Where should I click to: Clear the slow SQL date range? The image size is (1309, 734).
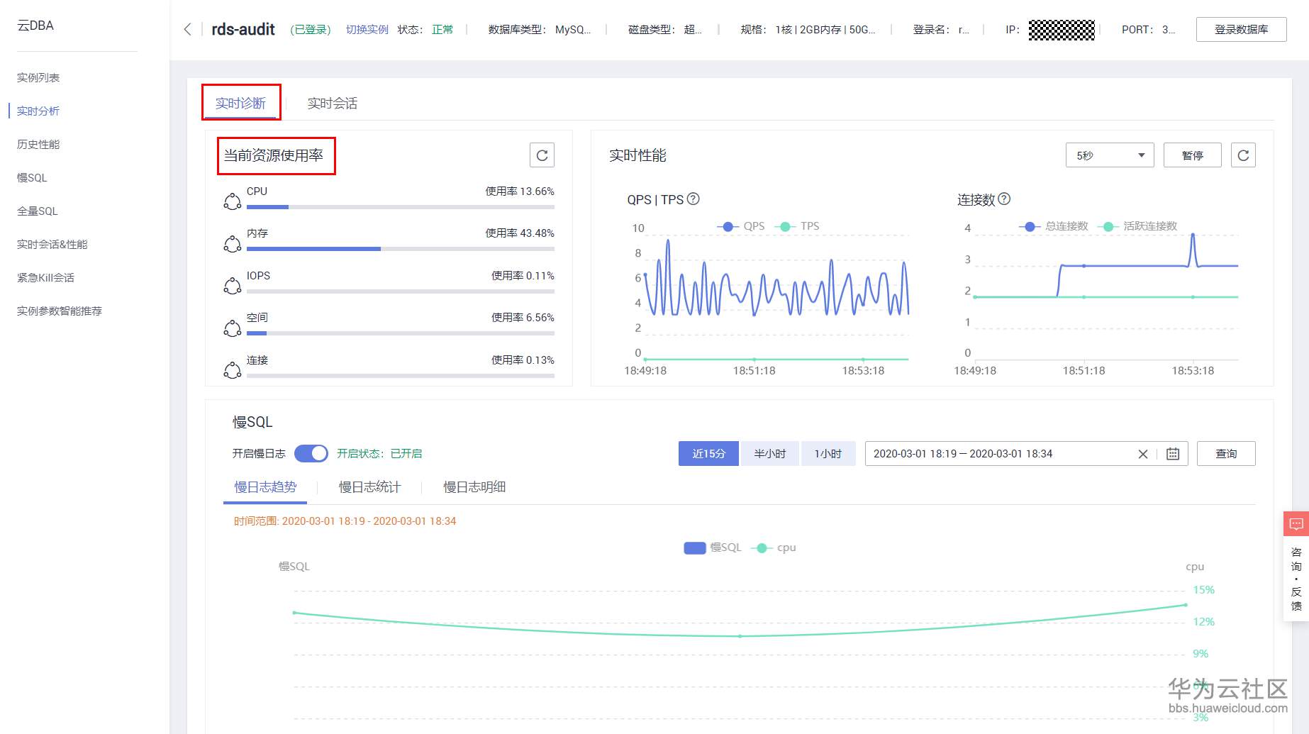click(1143, 454)
